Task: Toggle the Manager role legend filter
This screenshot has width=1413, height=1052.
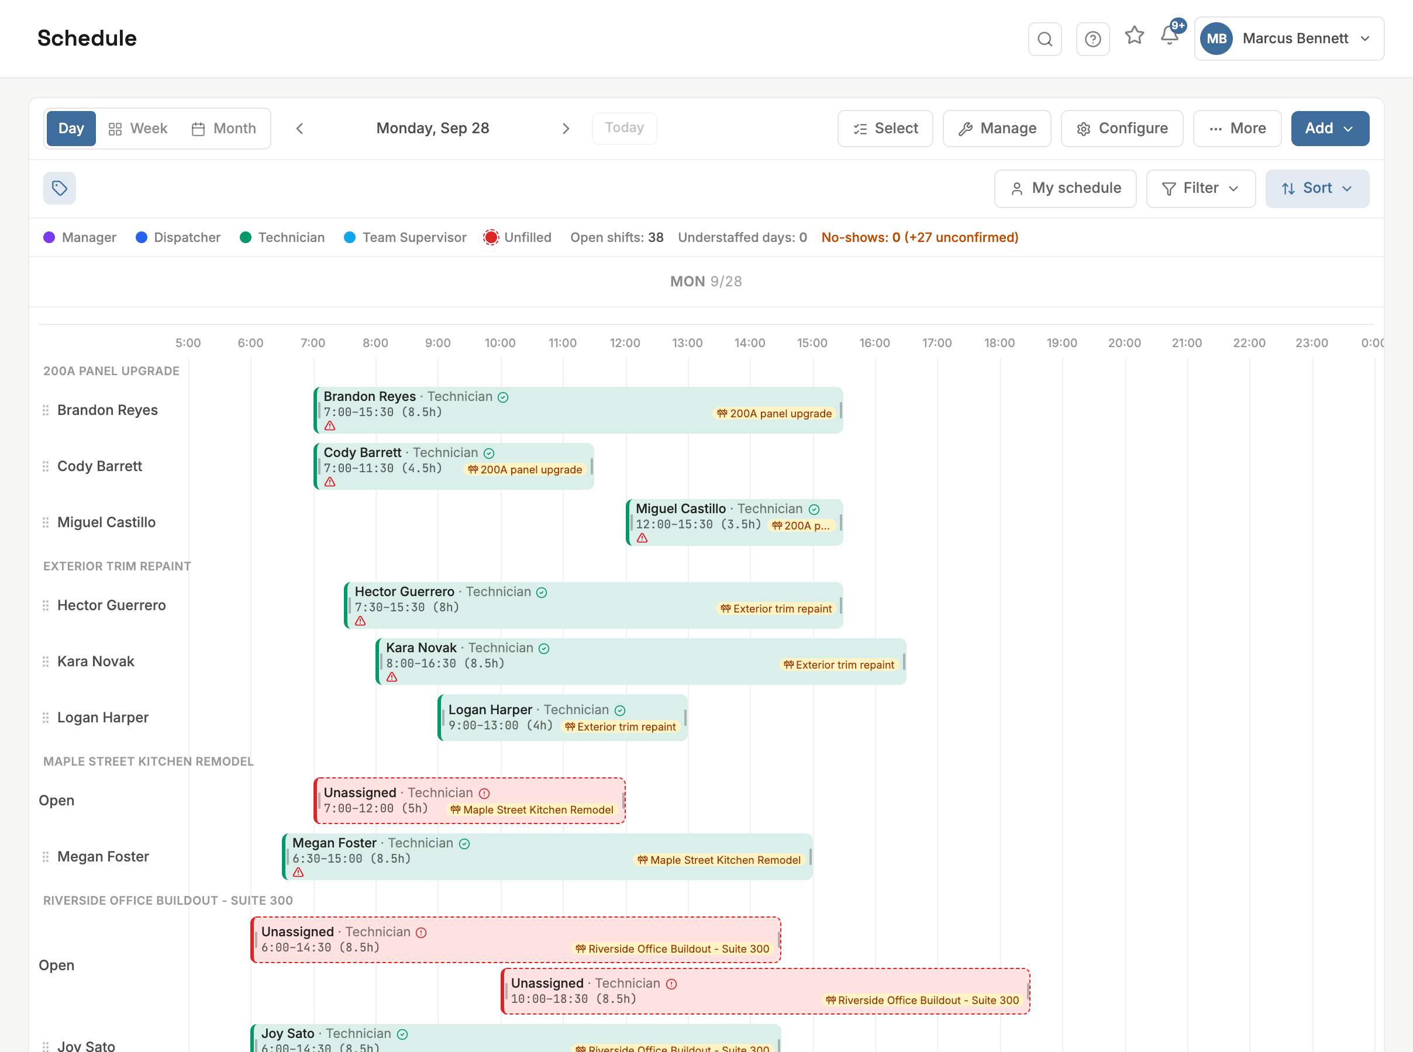Action: point(80,237)
